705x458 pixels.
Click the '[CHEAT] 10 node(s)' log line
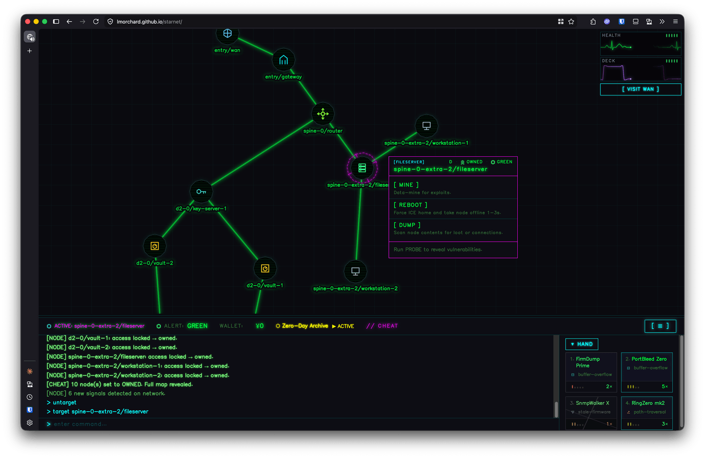(x=120, y=384)
